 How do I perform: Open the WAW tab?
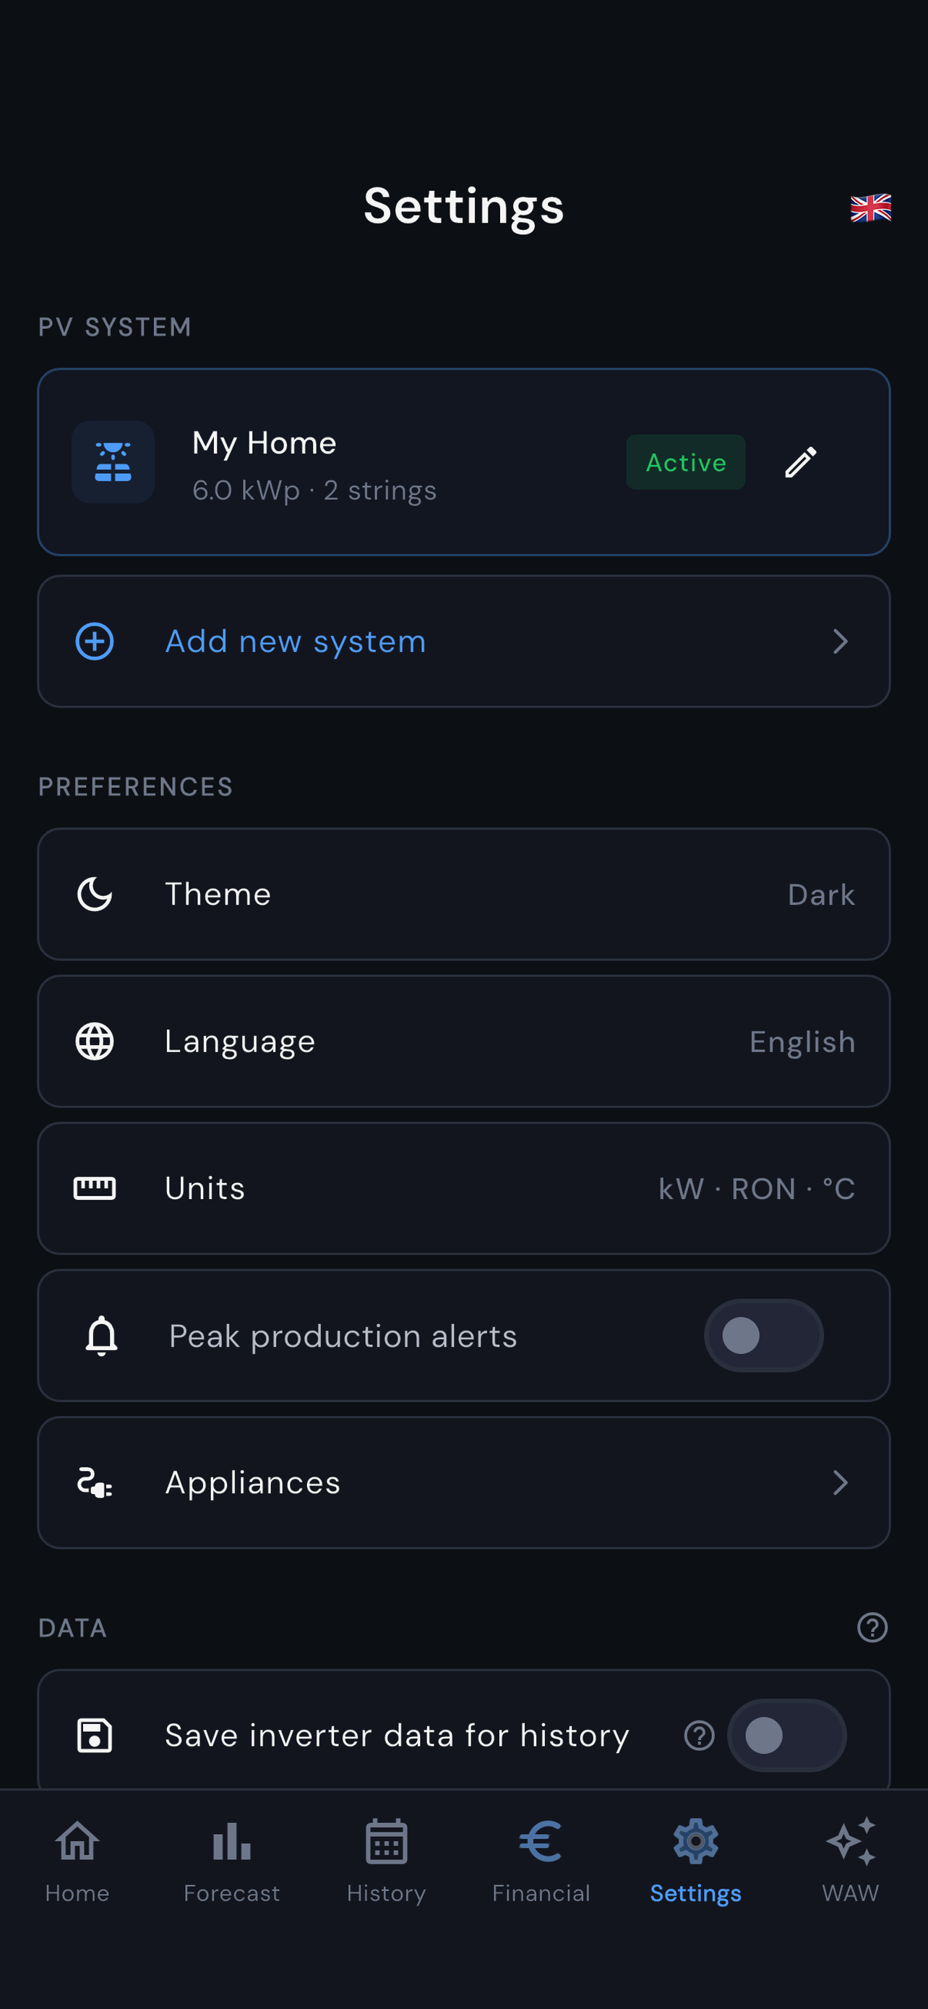[850, 1861]
